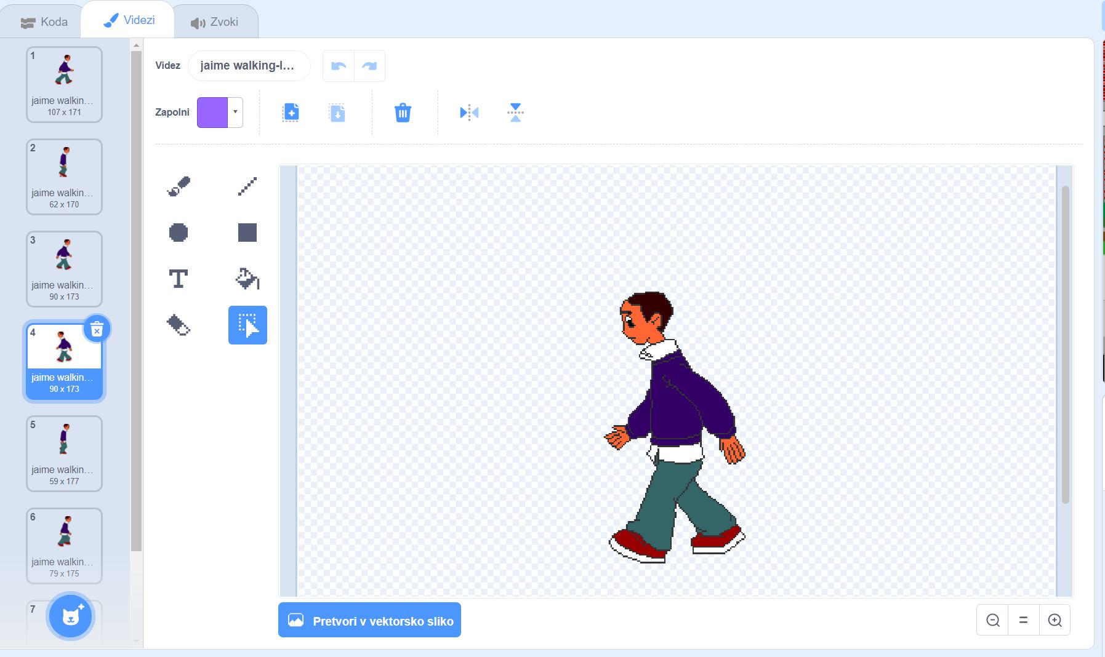Select costume 4 thumbnail

(x=64, y=361)
